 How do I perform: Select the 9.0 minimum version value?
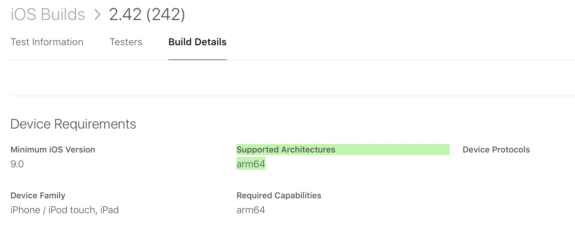coord(17,164)
